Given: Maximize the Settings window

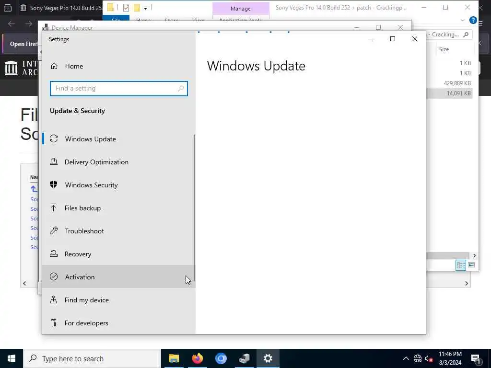Looking at the screenshot, I should tap(393, 39).
